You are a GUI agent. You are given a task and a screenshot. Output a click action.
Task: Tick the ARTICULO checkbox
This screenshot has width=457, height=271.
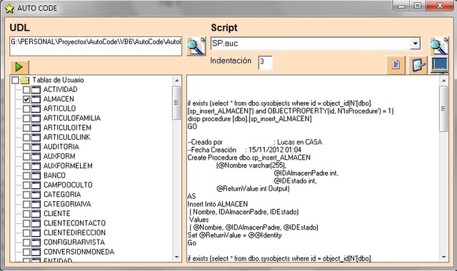click(x=26, y=108)
